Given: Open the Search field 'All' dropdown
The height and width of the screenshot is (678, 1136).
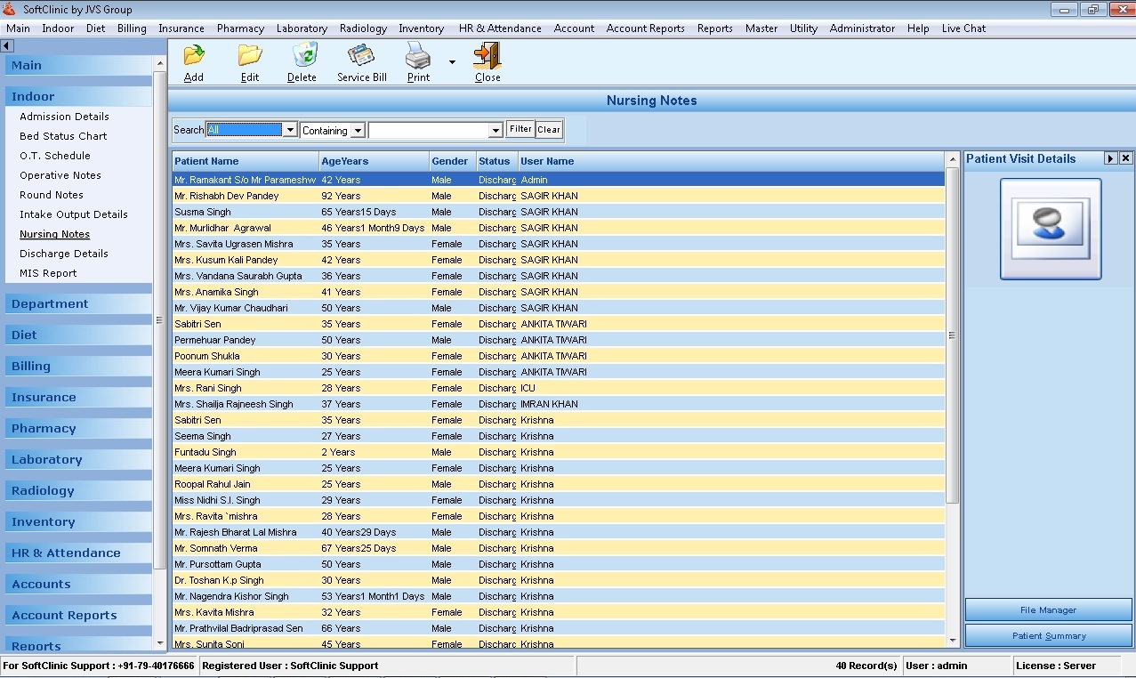Looking at the screenshot, I should point(289,131).
